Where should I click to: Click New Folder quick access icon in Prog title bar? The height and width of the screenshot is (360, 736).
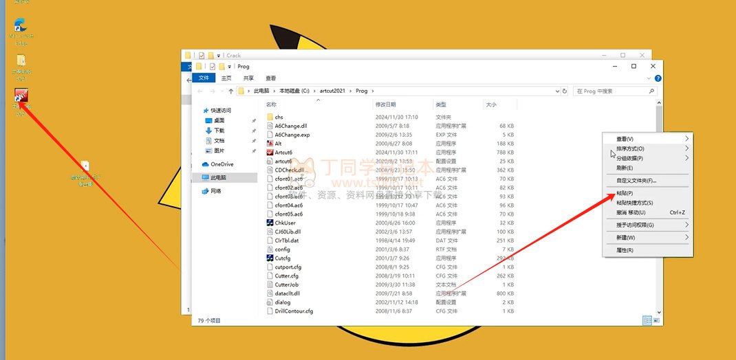(222, 67)
